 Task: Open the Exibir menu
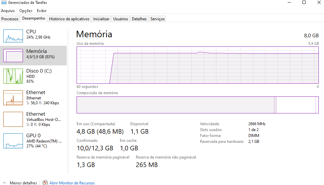click(42, 11)
